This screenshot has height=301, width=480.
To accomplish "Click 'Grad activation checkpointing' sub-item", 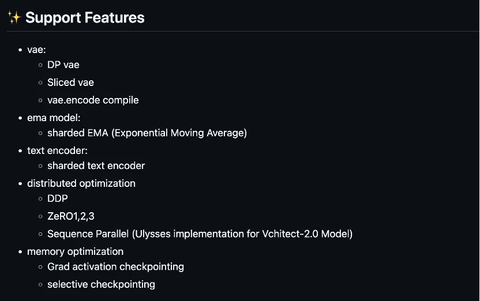I will [115, 267].
